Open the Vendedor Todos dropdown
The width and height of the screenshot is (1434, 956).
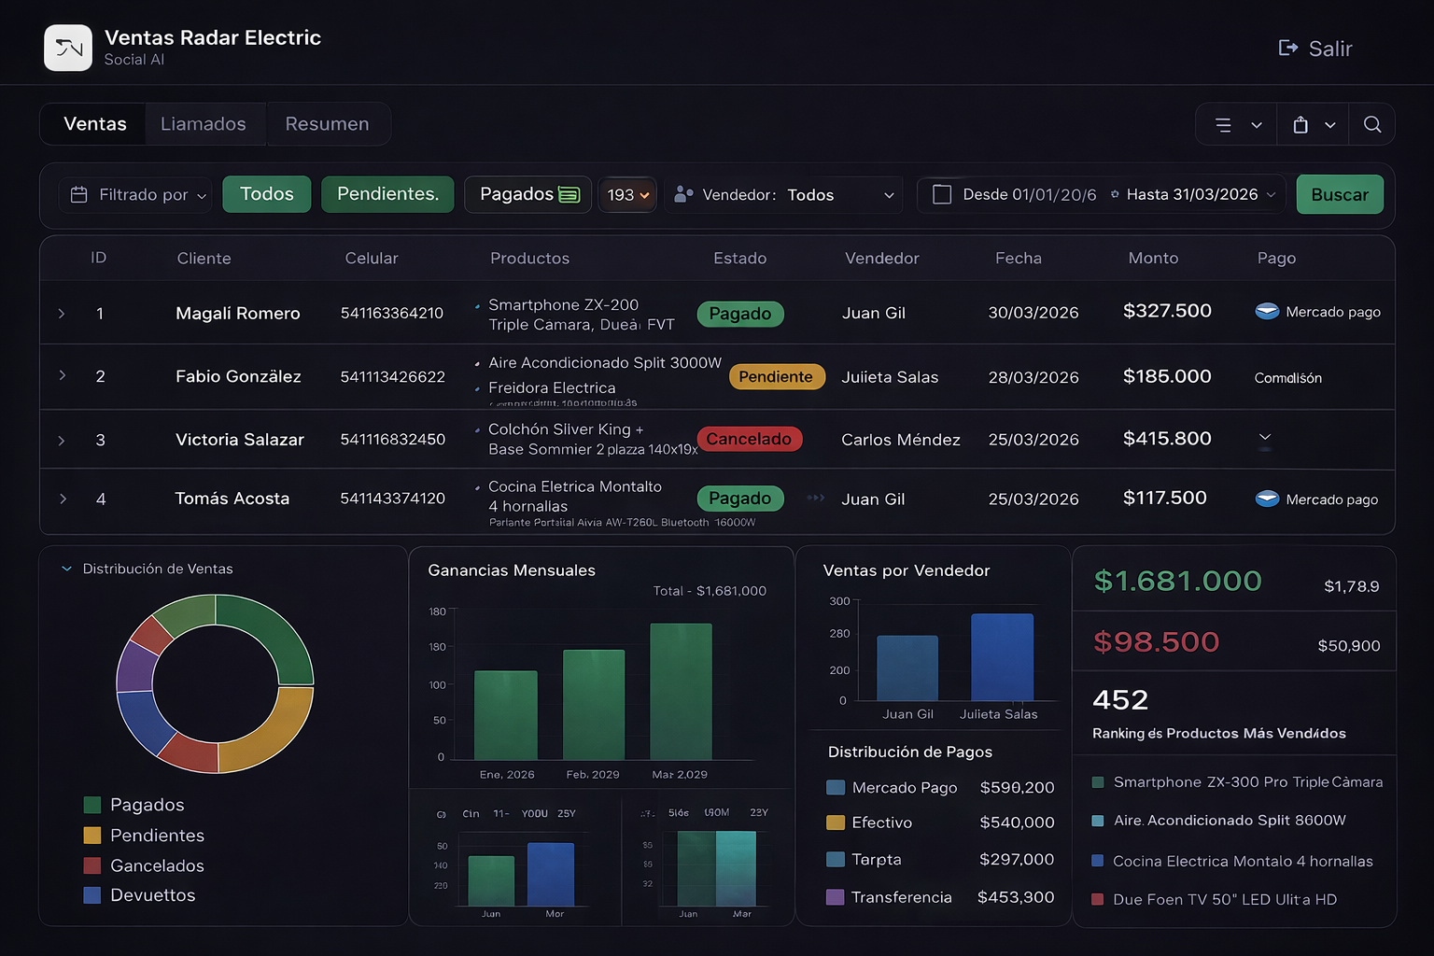pos(888,195)
